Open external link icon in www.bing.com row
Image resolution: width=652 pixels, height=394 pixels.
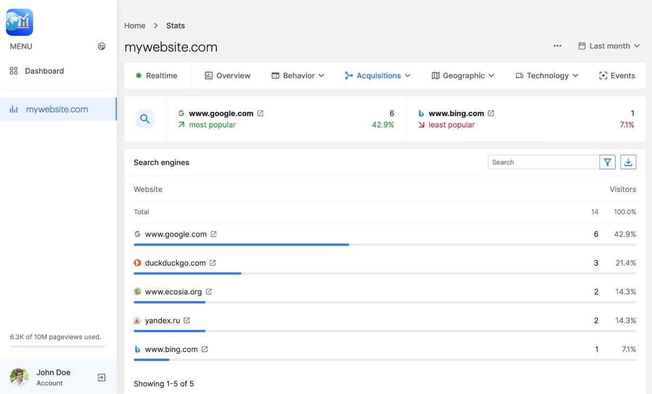click(x=204, y=349)
